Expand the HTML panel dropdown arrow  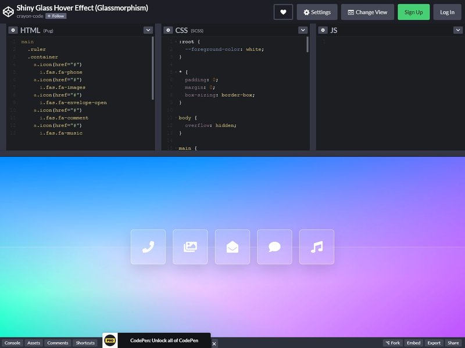click(148, 30)
